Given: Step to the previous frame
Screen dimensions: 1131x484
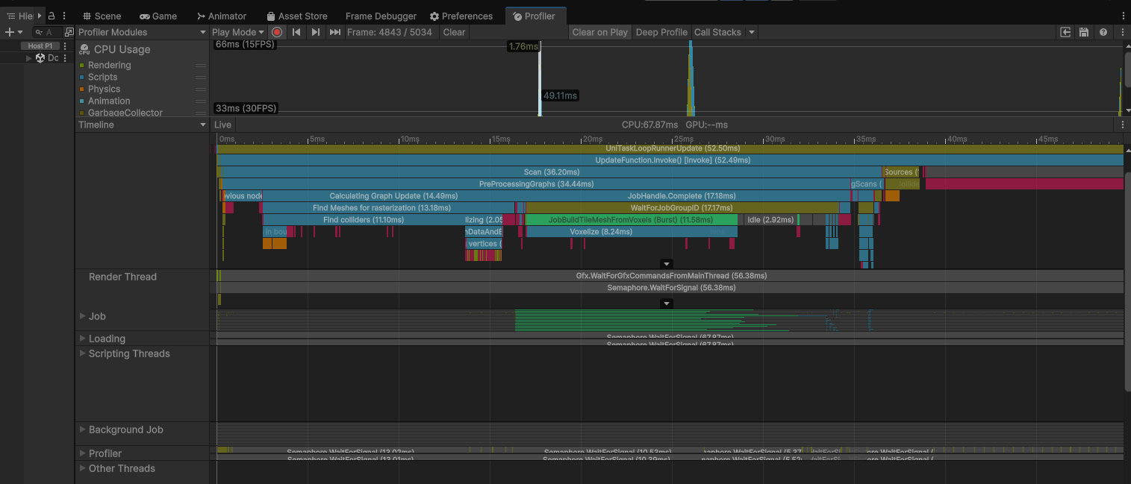Looking at the screenshot, I should [x=296, y=32].
